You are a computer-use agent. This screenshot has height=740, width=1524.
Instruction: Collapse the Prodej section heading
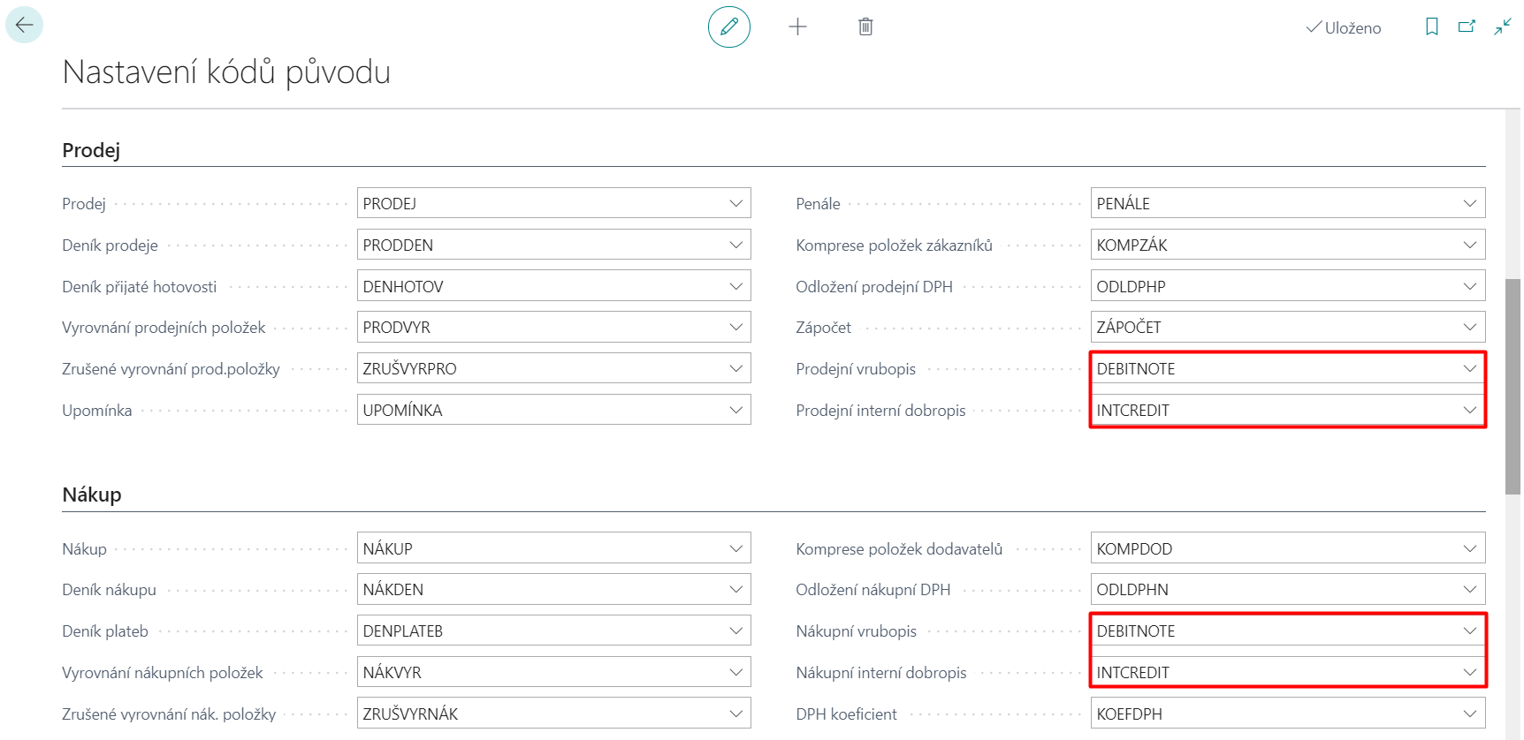coord(91,150)
